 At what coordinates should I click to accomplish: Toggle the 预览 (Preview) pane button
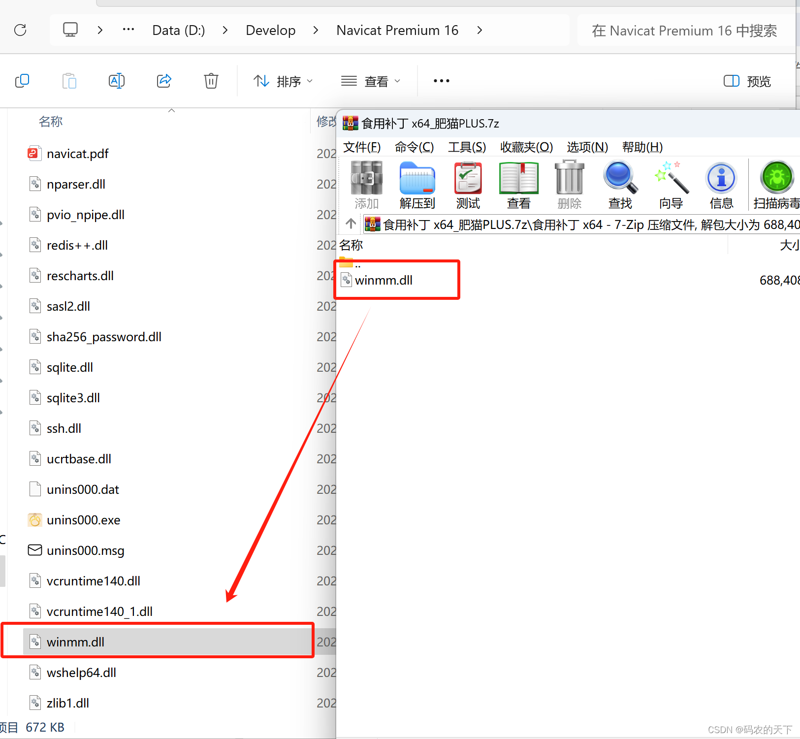[x=747, y=81]
